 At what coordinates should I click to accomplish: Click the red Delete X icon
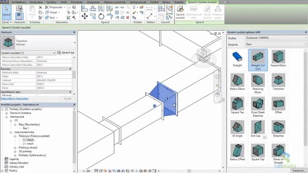point(128,18)
